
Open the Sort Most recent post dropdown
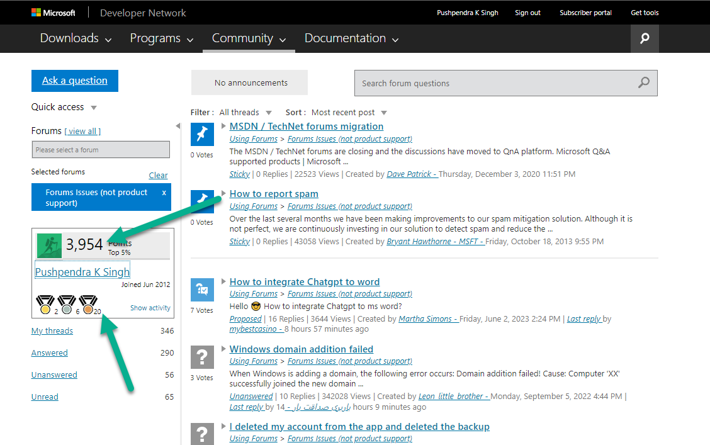(384, 113)
